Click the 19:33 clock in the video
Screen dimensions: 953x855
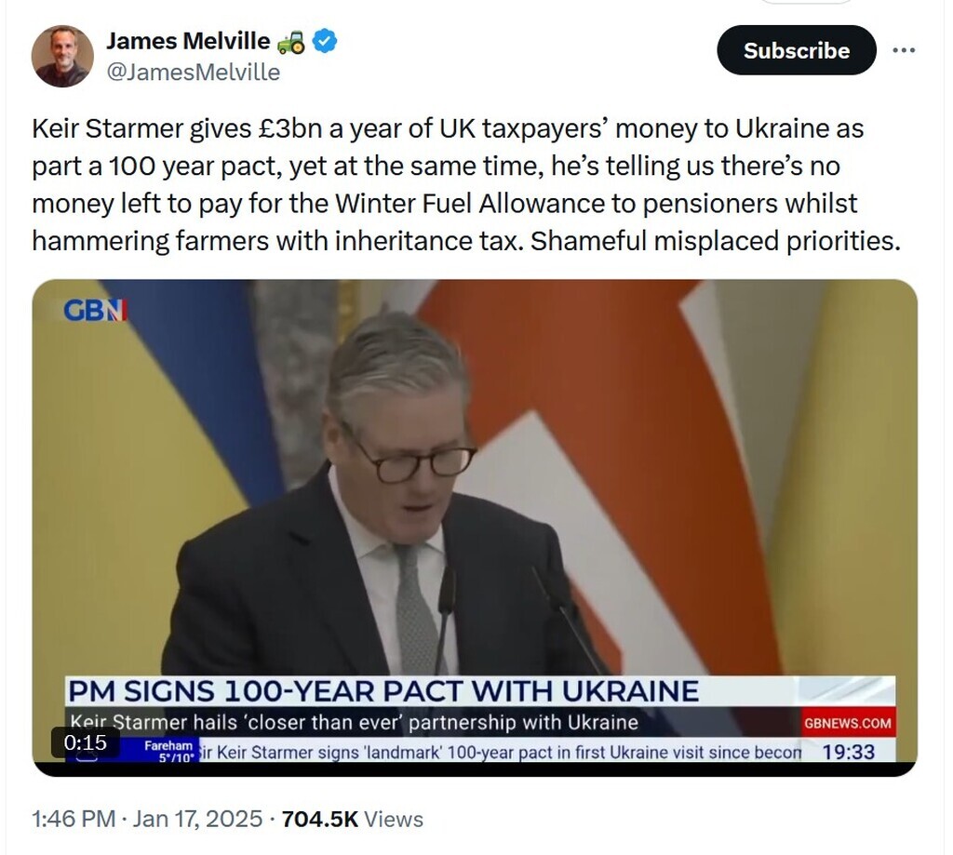(849, 751)
